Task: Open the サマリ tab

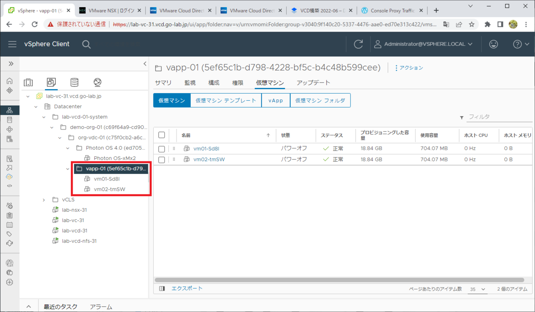Action: (x=163, y=83)
